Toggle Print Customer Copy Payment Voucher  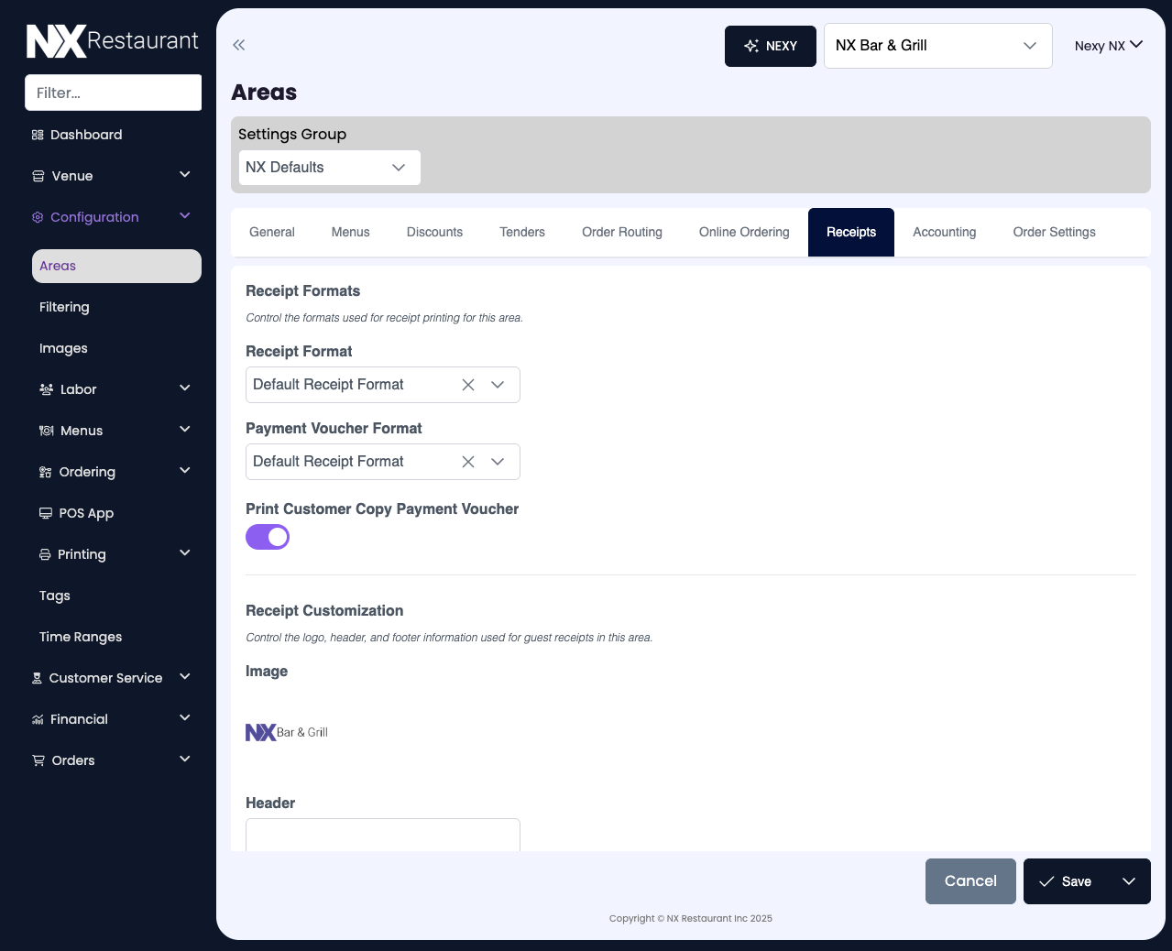(268, 537)
